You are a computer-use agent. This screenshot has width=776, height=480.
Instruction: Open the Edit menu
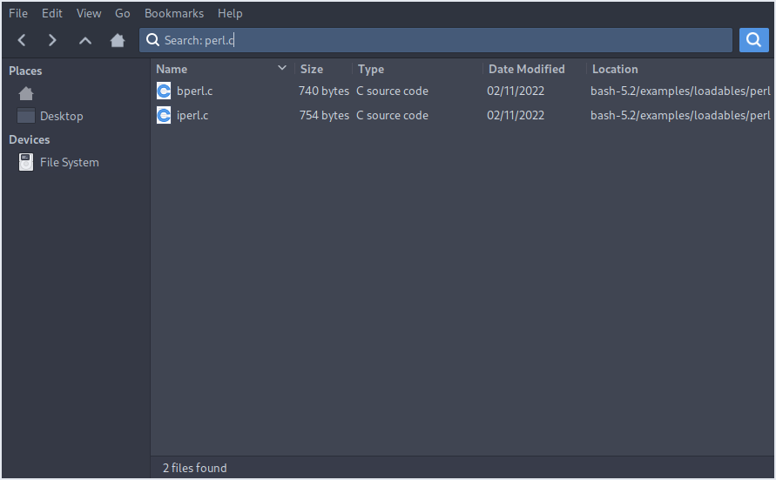[x=52, y=13]
